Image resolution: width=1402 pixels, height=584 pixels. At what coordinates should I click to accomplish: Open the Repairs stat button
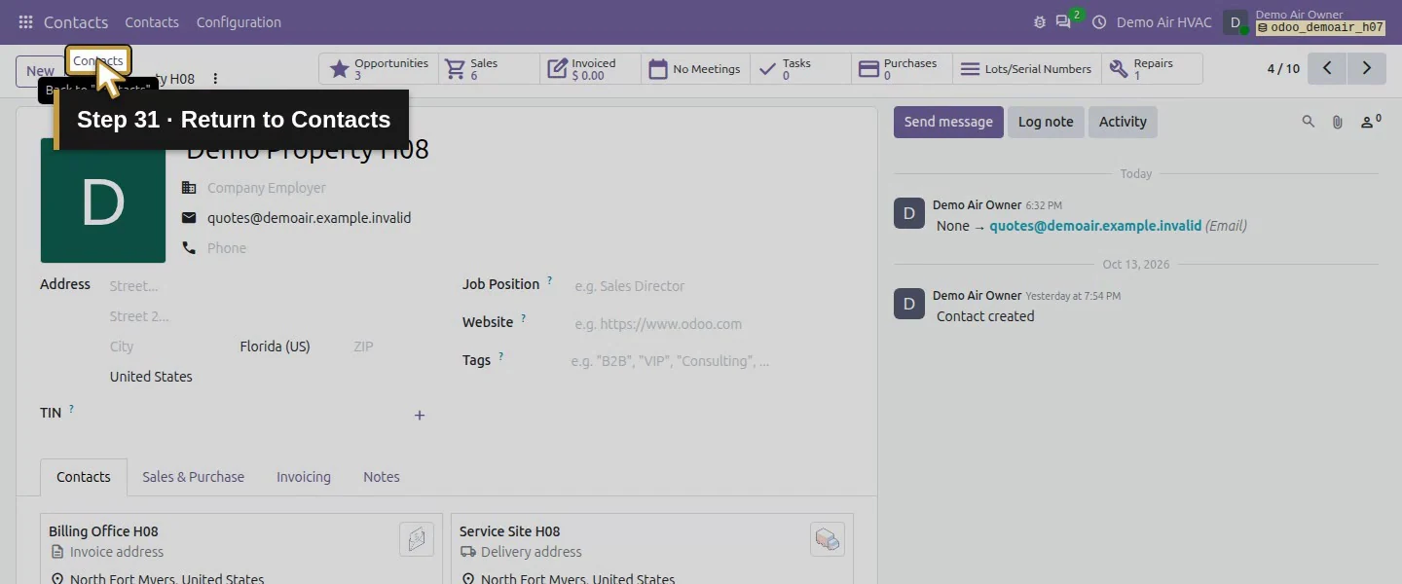pos(1152,69)
